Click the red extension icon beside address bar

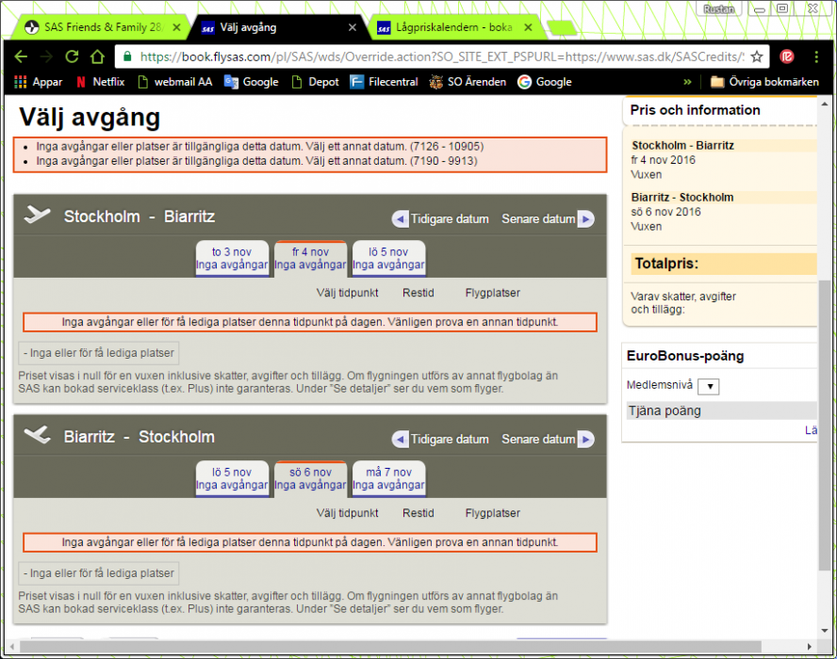pos(787,56)
